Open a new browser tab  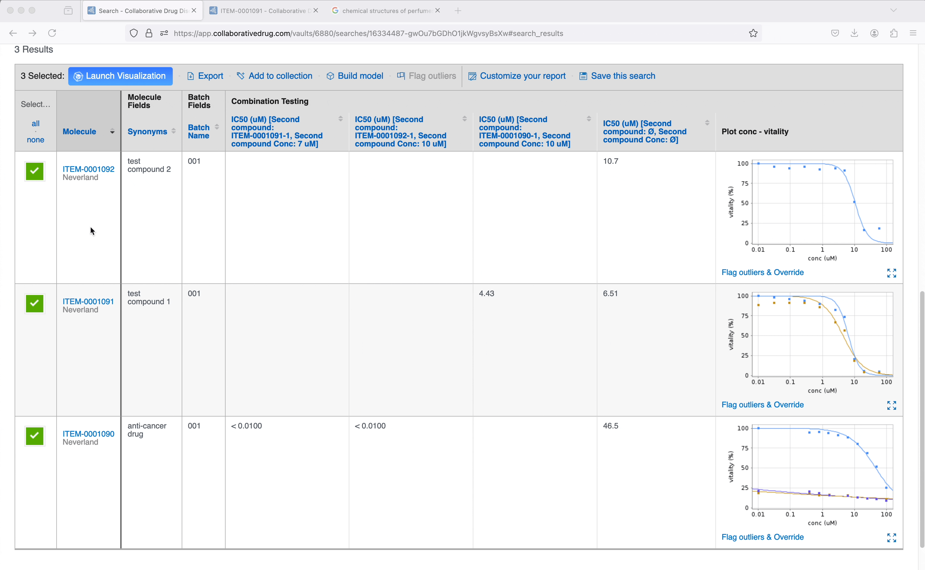[x=458, y=11]
